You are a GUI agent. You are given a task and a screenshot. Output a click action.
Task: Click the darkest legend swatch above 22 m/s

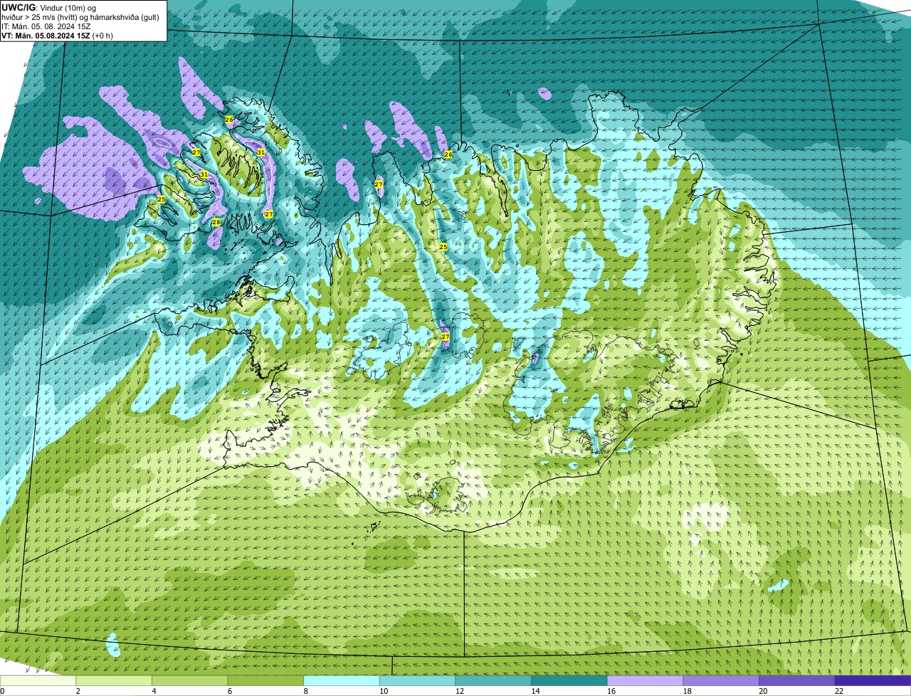(873, 680)
